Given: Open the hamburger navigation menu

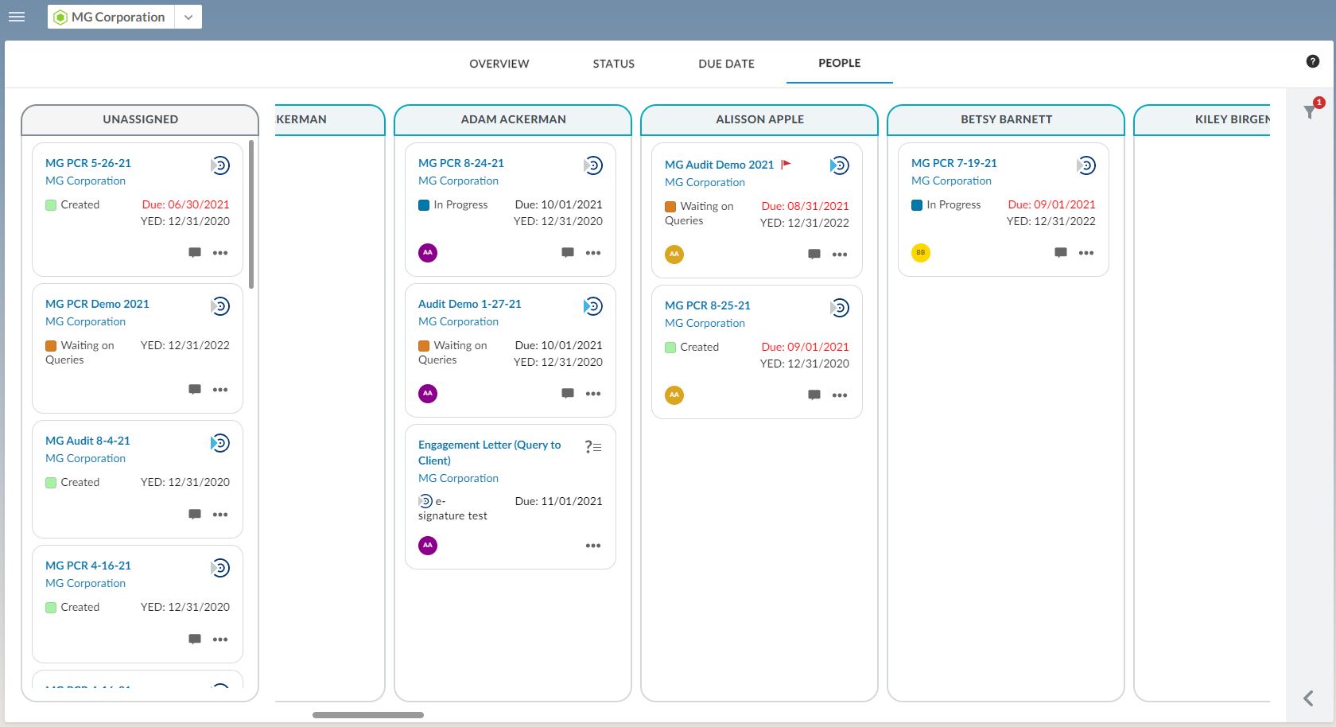Looking at the screenshot, I should (17, 17).
